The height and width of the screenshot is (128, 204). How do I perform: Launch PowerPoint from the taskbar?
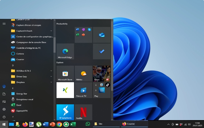52,124
